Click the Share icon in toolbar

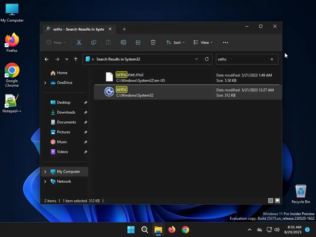pos(138,42)
